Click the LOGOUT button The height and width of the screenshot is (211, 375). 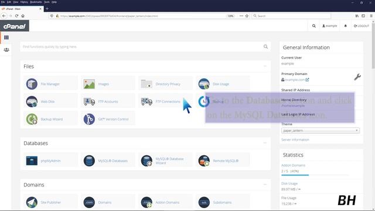362,26
